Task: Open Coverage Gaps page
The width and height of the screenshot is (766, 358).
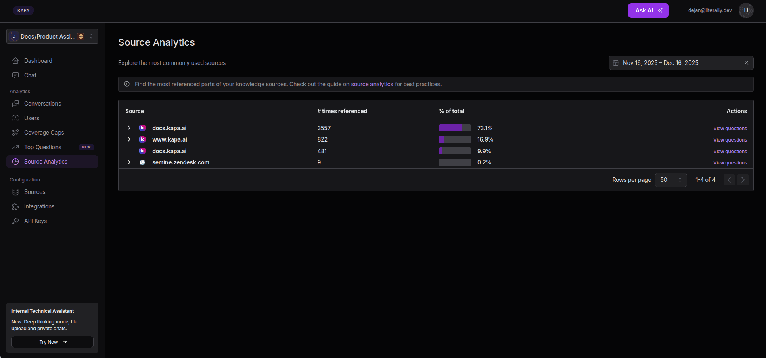Action: (x=52, y=133)
